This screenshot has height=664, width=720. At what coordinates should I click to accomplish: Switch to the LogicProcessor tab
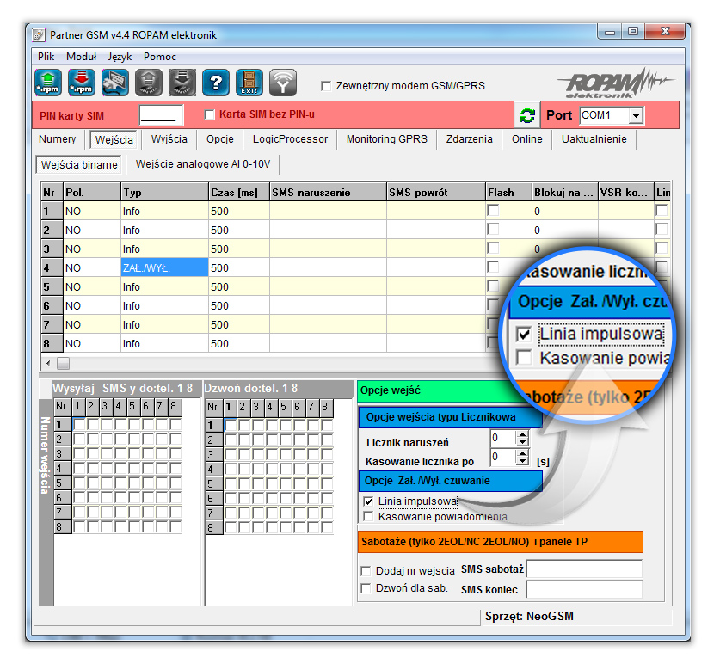290,139
